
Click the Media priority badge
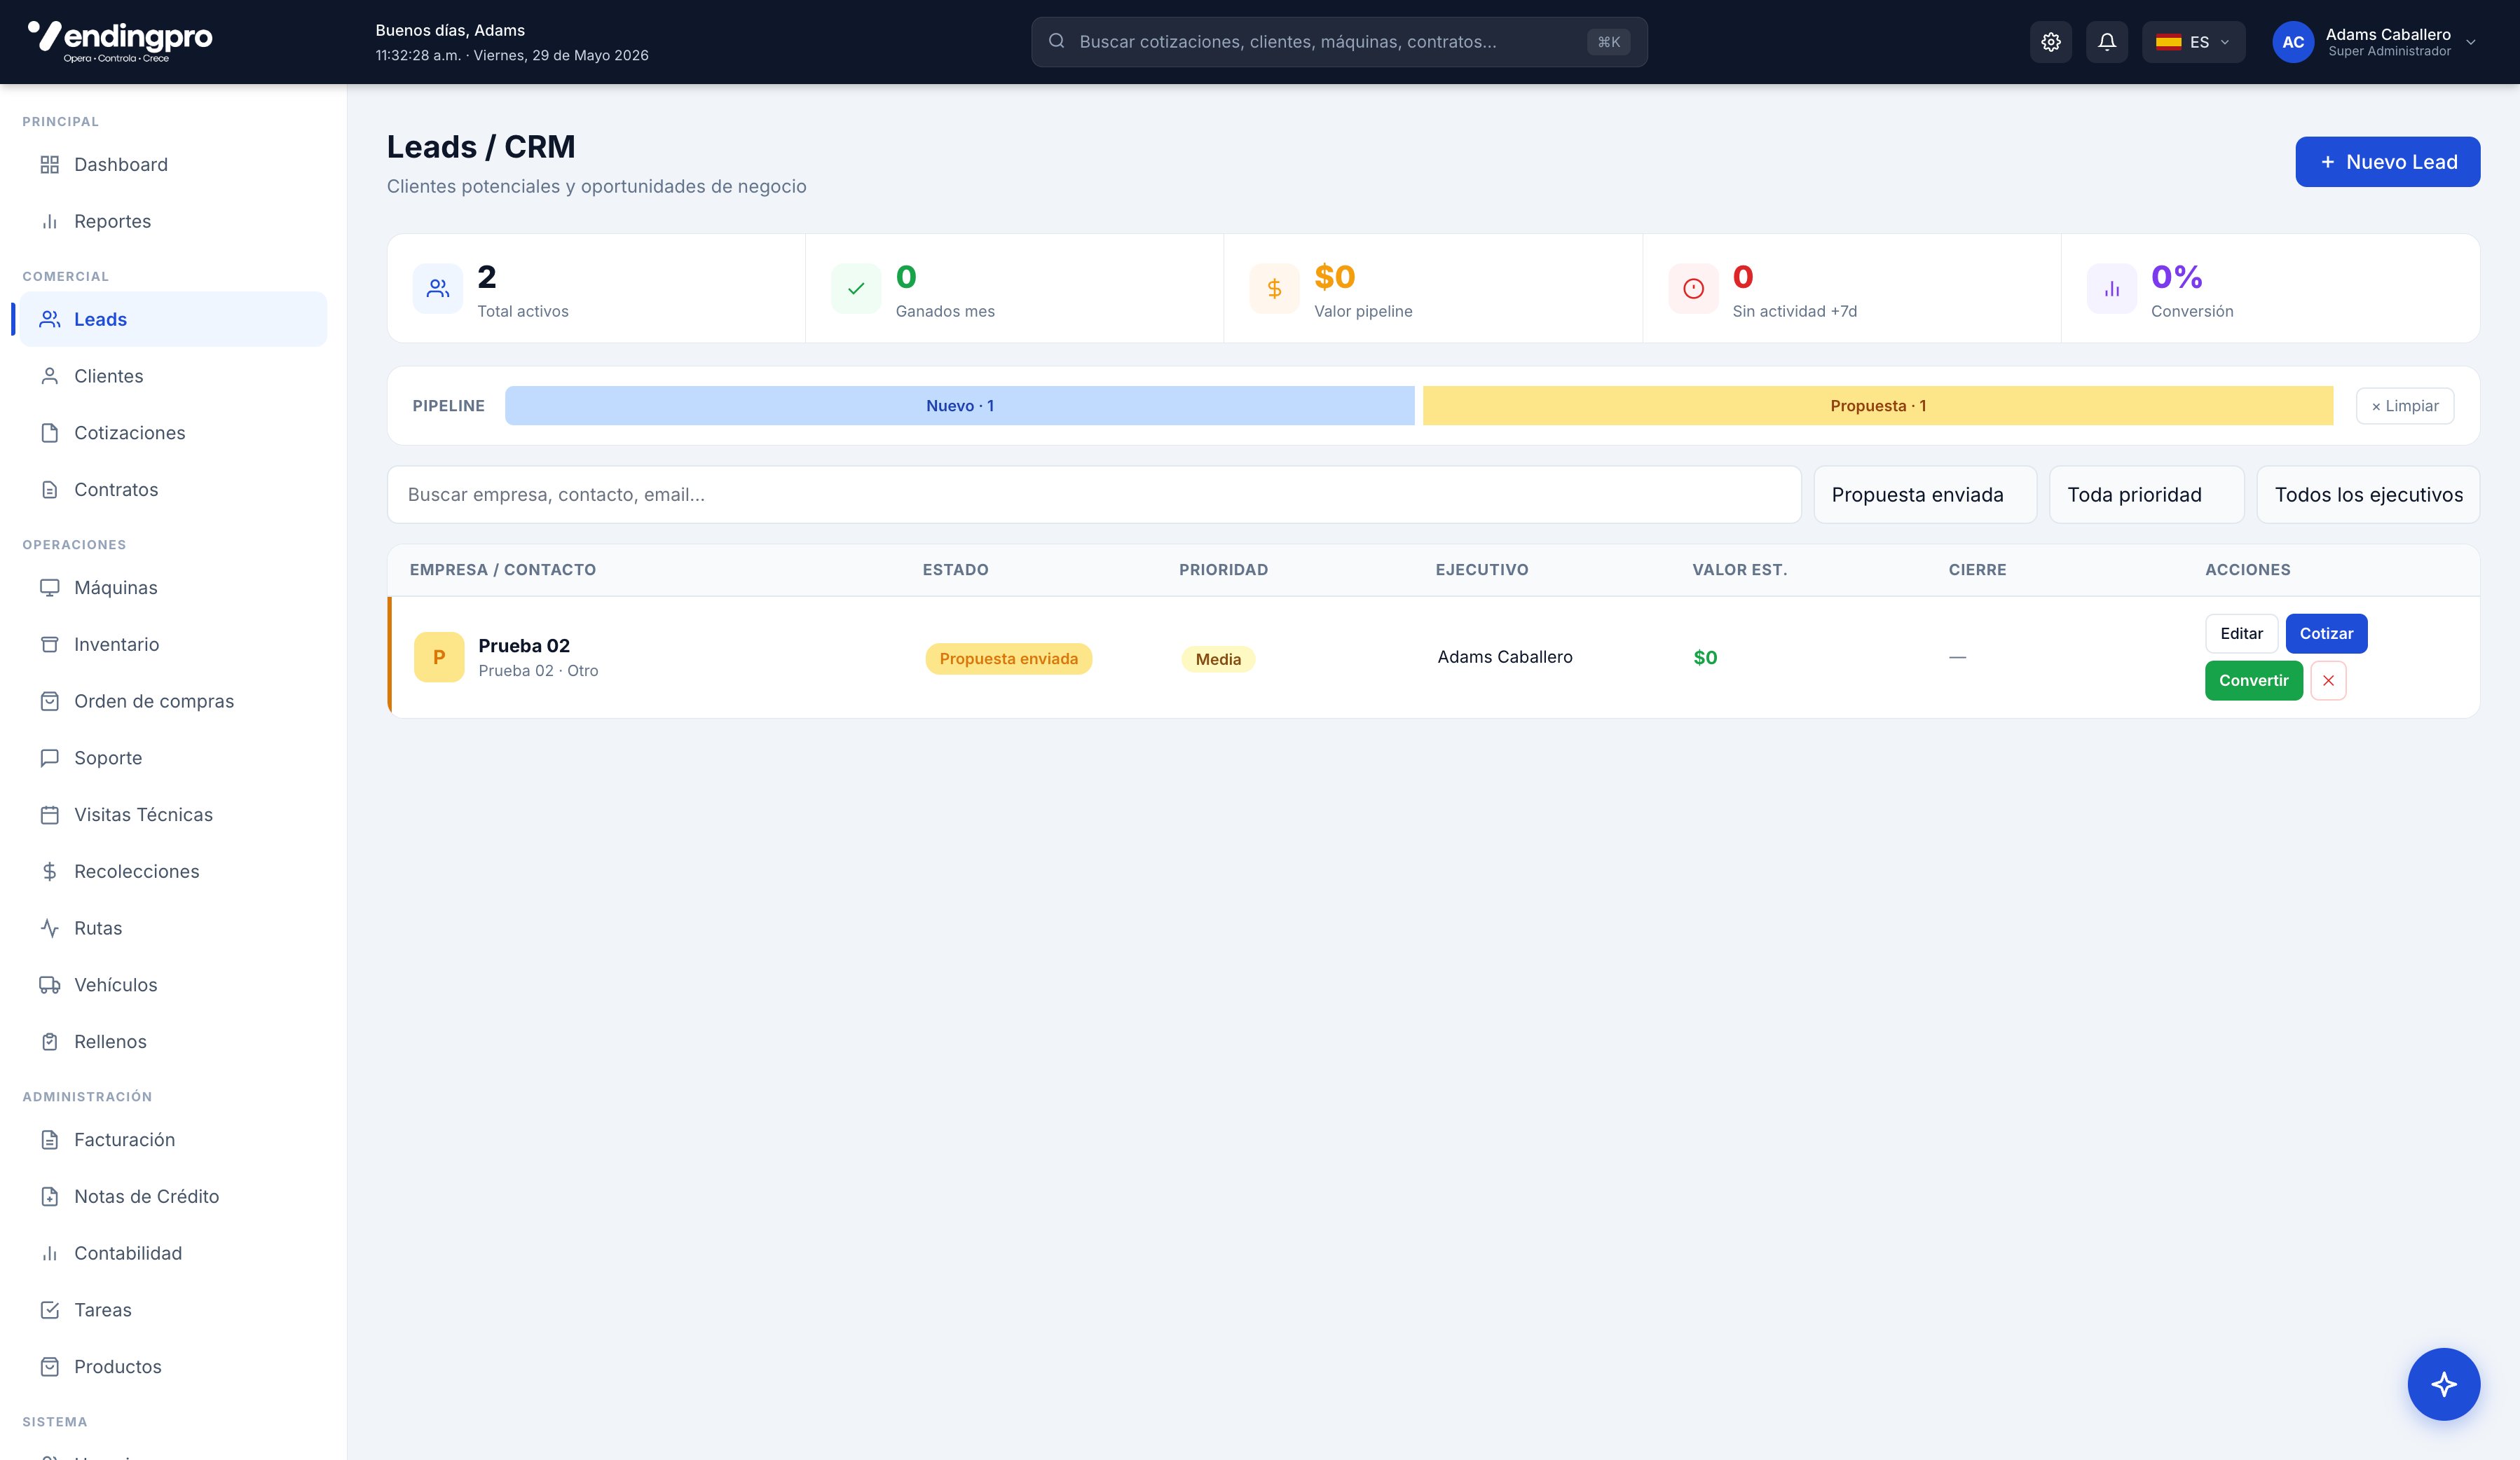(x=1218, y=660)
